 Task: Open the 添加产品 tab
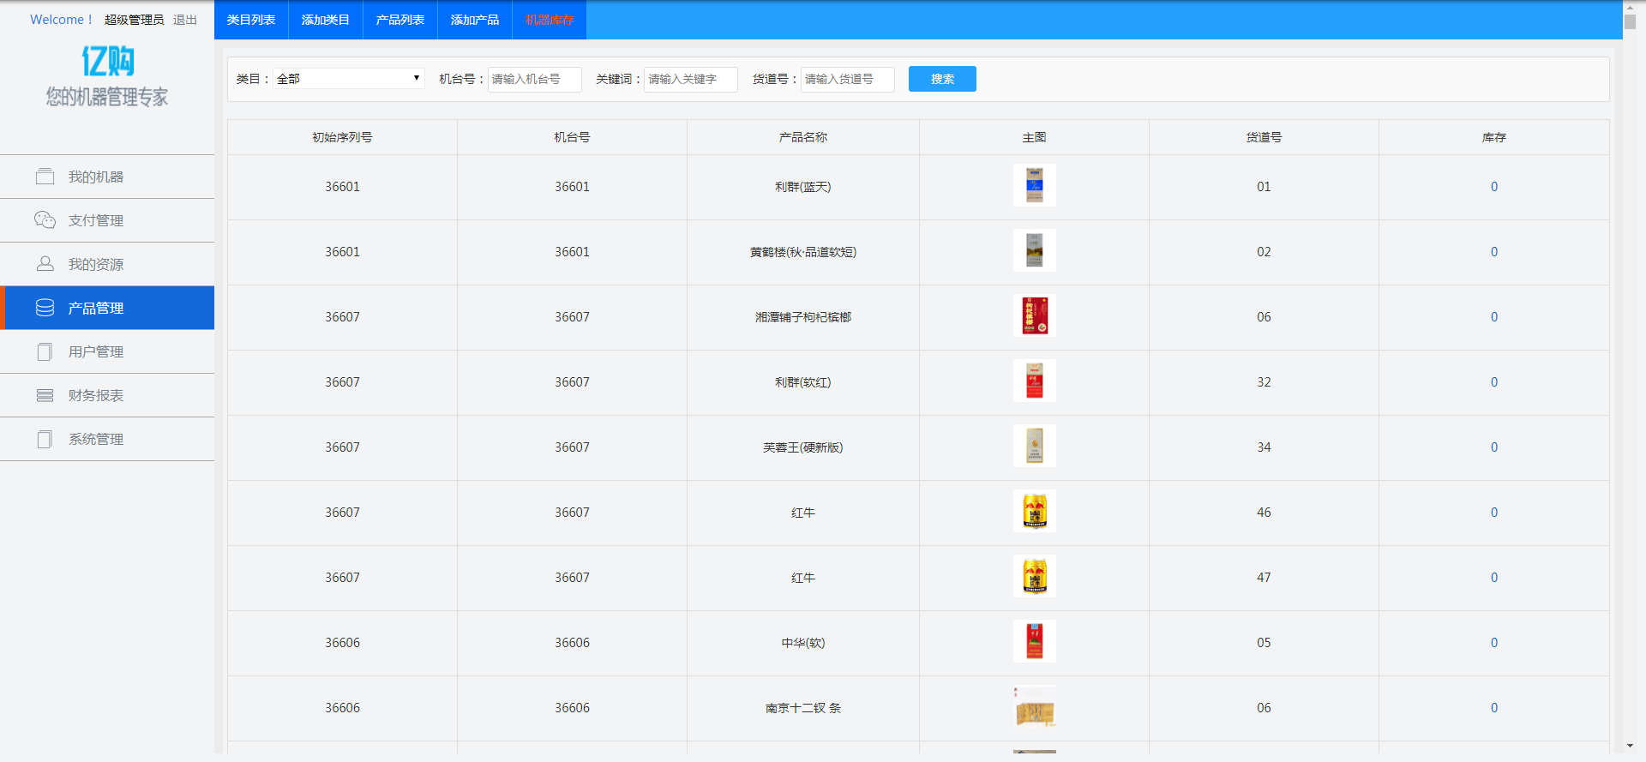coord(475,20)
